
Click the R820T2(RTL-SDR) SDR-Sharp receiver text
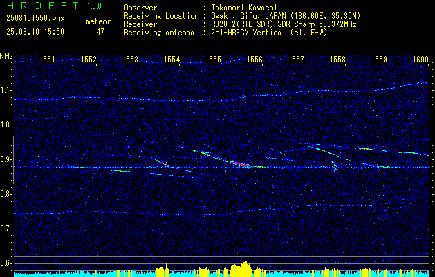coord(282,24)
